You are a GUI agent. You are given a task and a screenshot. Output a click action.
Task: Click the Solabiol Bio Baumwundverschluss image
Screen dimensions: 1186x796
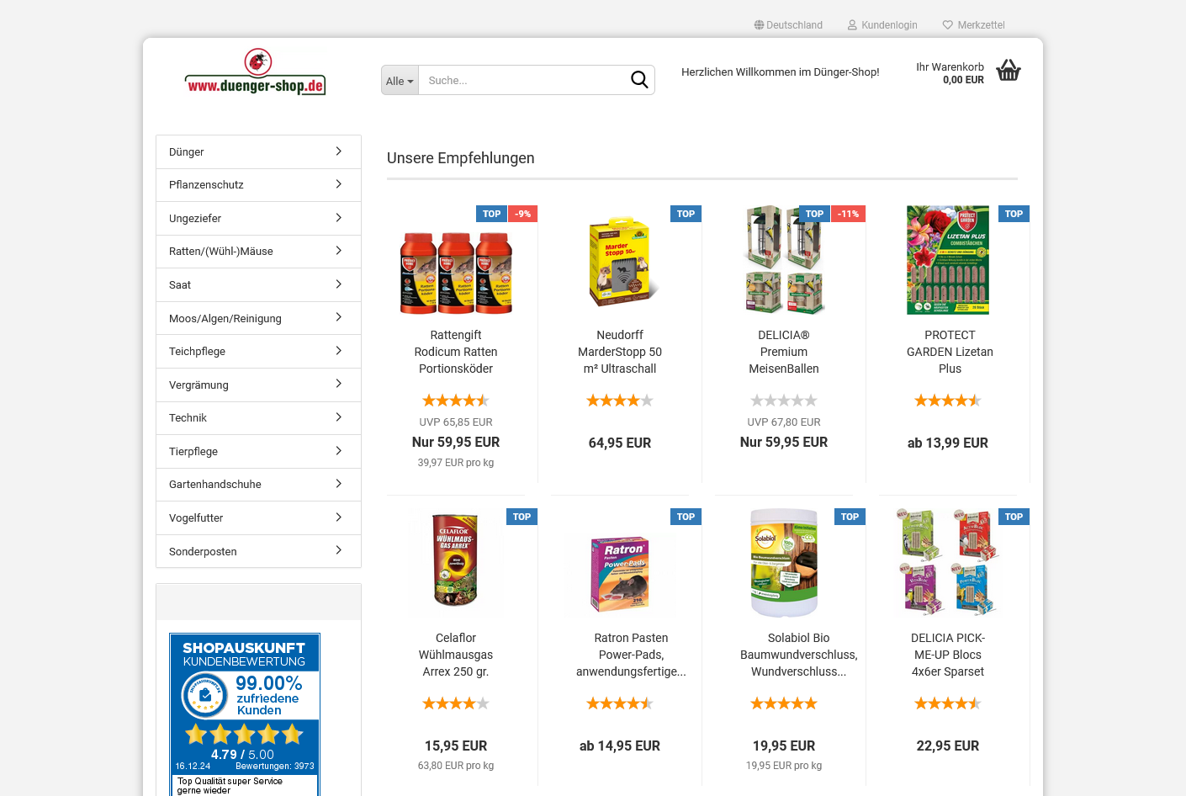click(784, 563)
